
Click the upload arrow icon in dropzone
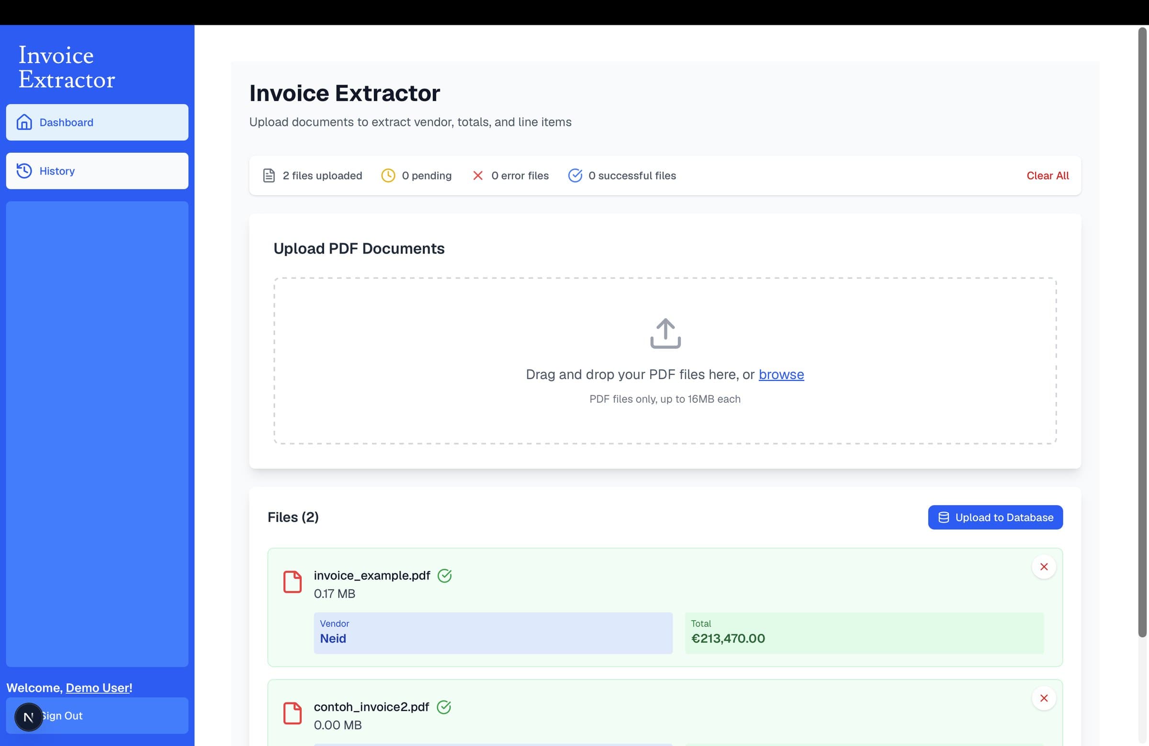665,334
